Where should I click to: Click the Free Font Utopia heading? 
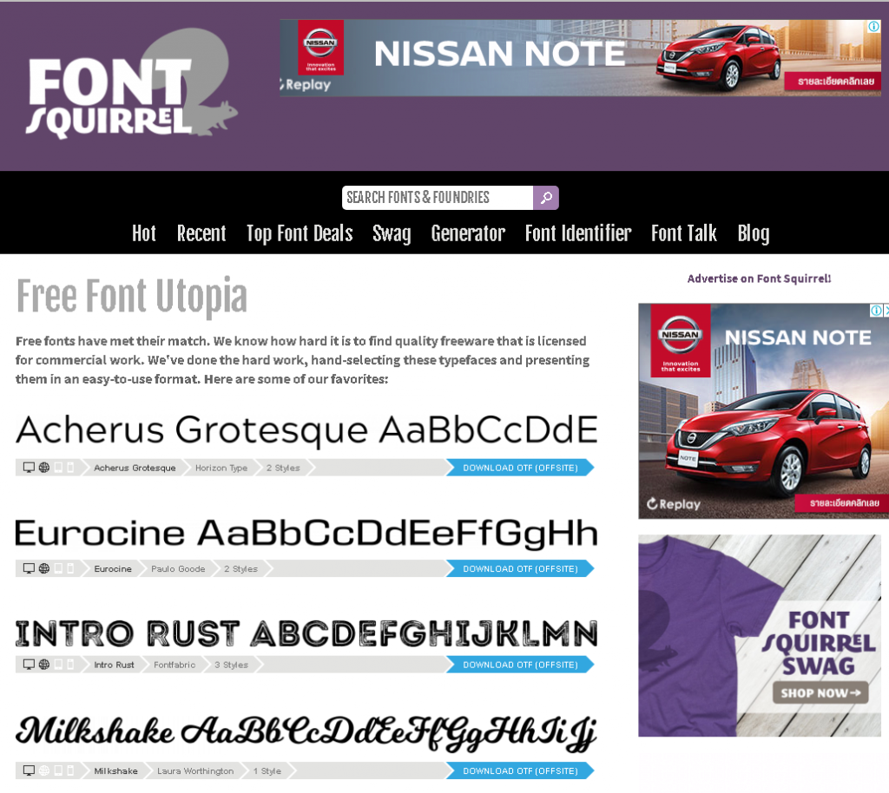pos(132,296)
